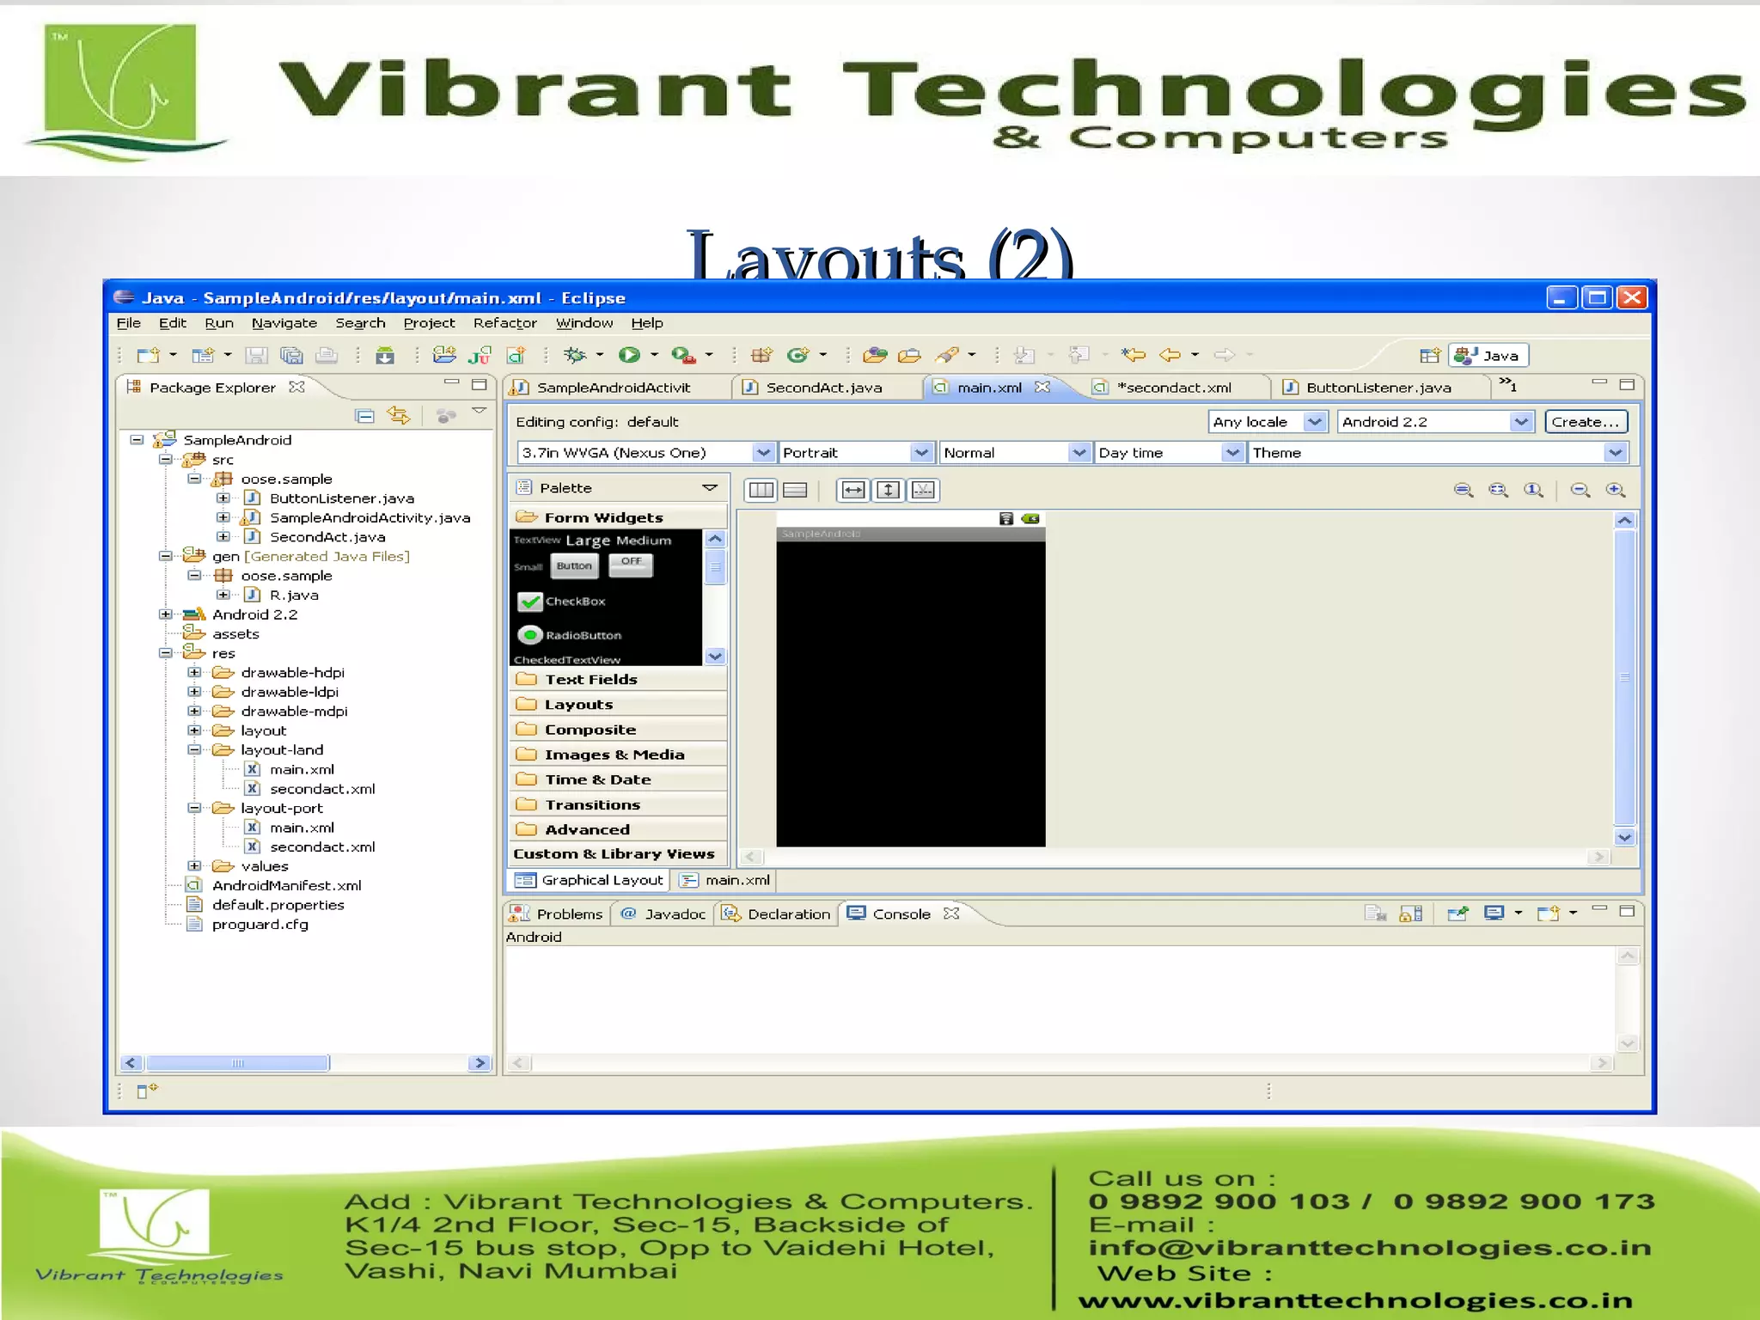The width and height of the screenshot is (1760, 1320).
Task: Click Package Explorer horizontal scrollbar right arrow
Action: [x=479, y=1063]
